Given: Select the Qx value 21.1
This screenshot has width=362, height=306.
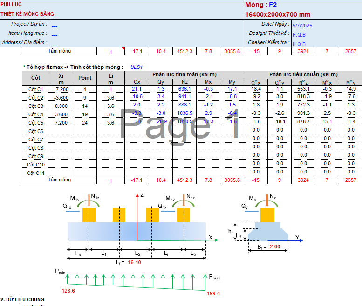Looking at the screenshot, I should coord(137,89).
